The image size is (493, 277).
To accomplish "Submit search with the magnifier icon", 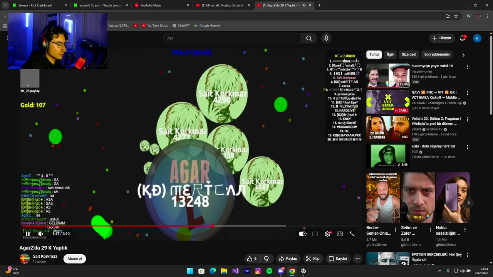I will coord(309,38).
